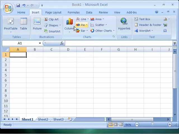
Task: Open the Home tab
Action: point(21,12)
